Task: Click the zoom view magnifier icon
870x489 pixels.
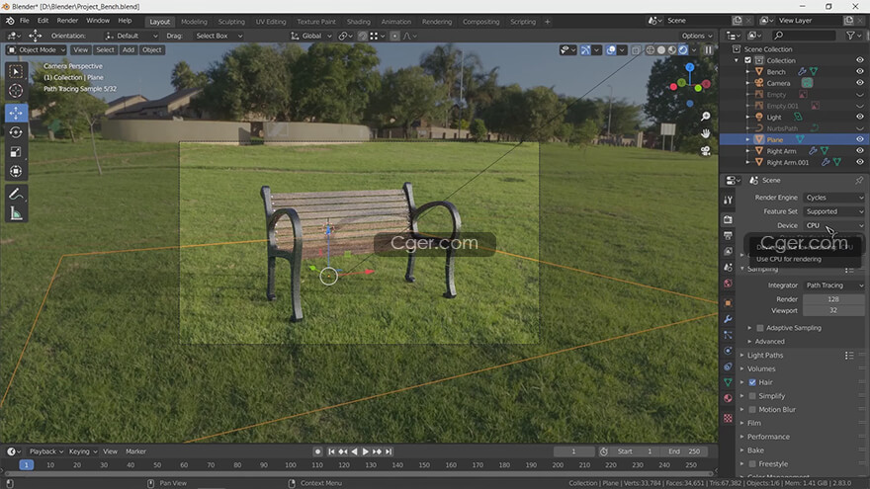Action: (705, 117)
